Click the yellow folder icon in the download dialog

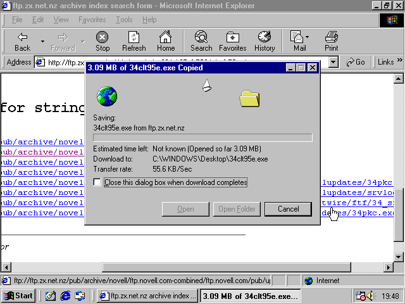click(249, 99)
